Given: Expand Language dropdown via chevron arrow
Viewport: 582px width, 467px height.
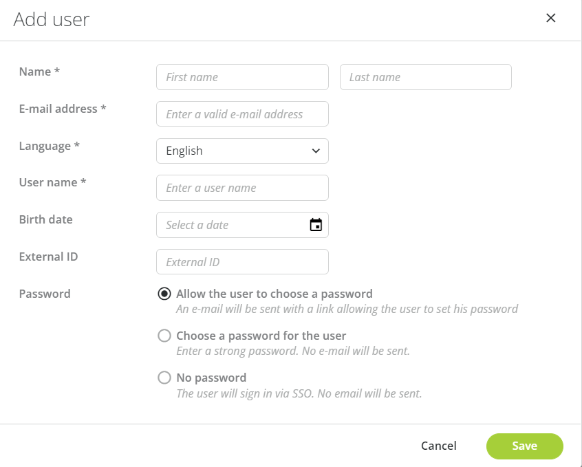Looking at the screenshot, I should tap(316, 151).
